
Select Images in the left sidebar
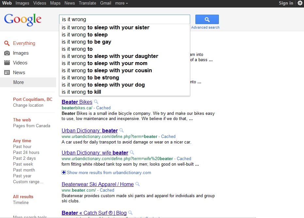point(21,53)
